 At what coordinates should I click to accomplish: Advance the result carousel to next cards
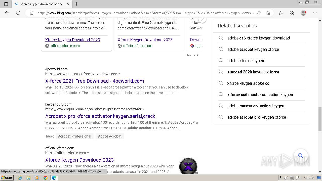point(202,19)
